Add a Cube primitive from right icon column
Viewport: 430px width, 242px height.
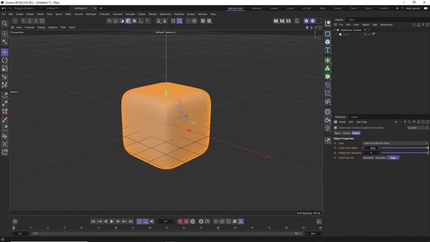328,42
